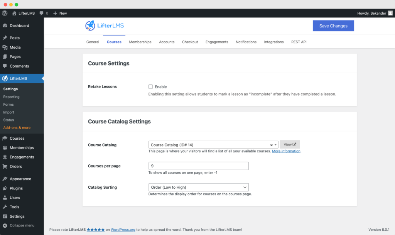Open the New content menu in admin bar

click(x=60, y=13)
